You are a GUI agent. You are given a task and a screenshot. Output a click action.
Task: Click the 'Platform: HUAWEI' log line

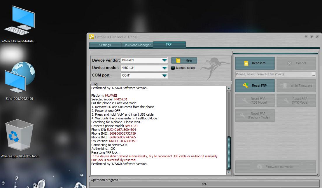pyautogui.click(x=104, y=95)
